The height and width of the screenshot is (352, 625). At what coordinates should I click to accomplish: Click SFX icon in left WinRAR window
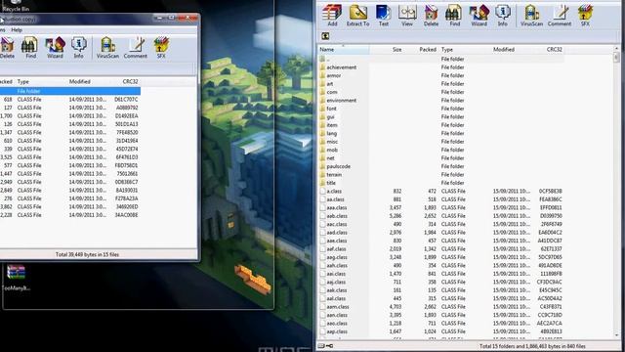tap(161, 48)
